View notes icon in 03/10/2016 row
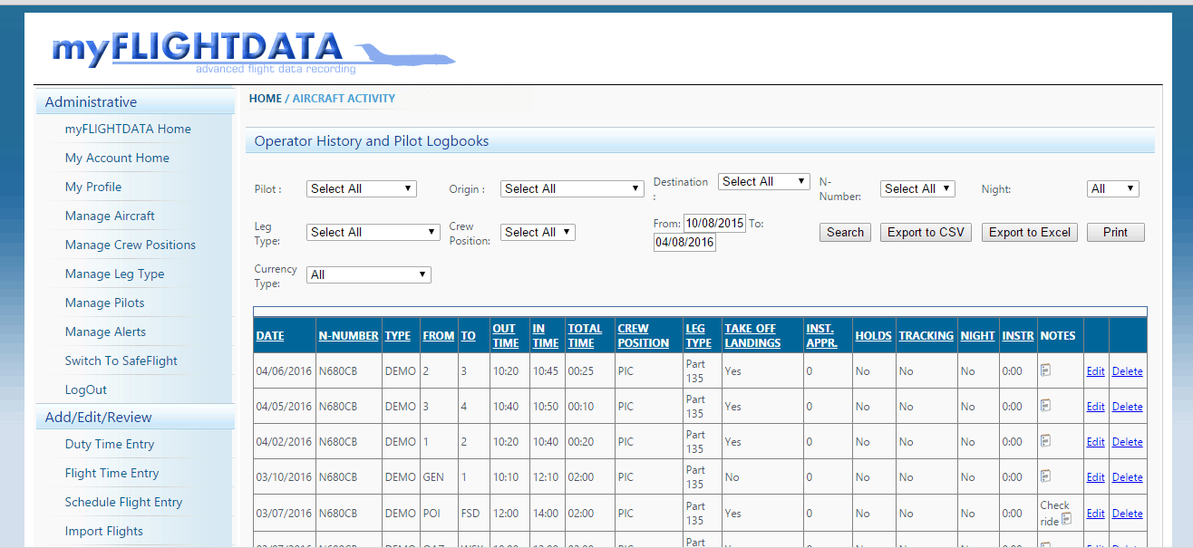Screen dimensions: 1193x548 (x=1045, y=476)
